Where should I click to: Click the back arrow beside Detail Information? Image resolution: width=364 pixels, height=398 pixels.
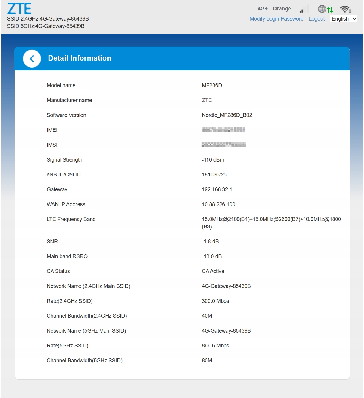(x=32, y=59)
